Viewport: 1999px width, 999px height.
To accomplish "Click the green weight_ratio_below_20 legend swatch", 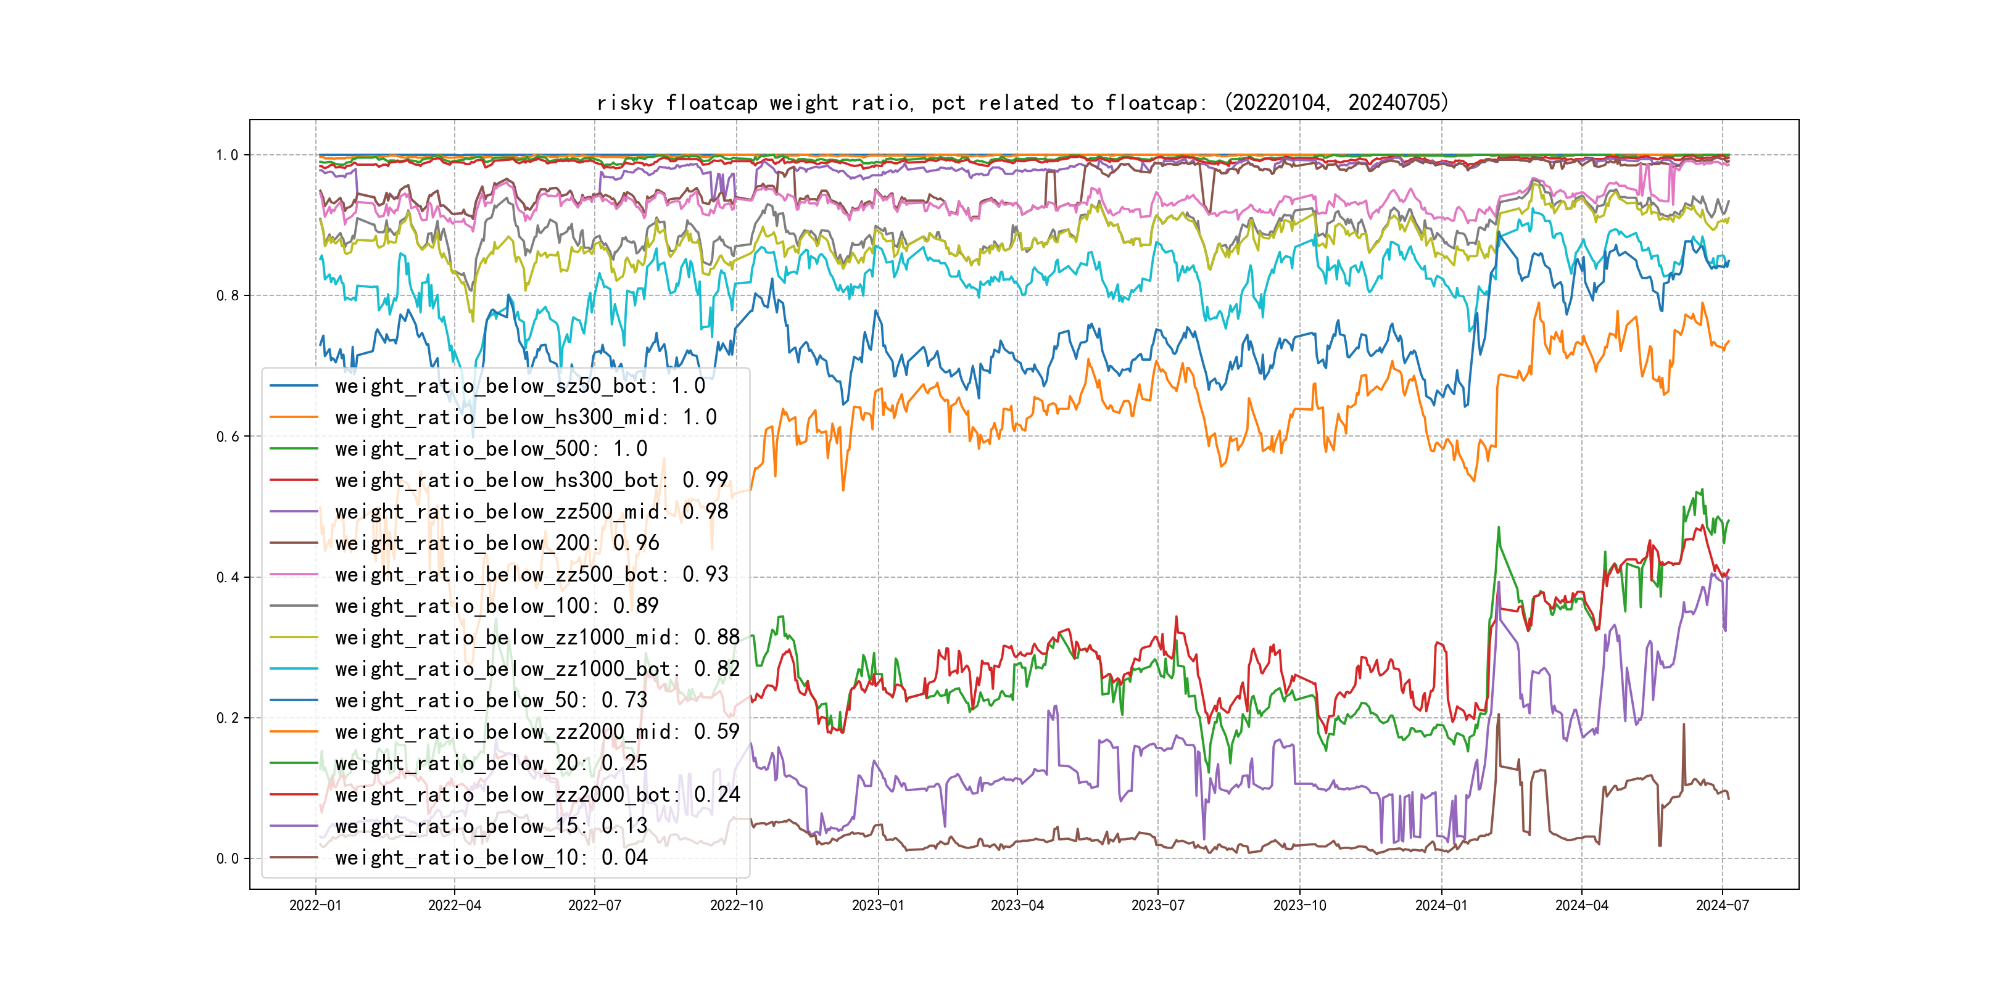I will point(293,763).
